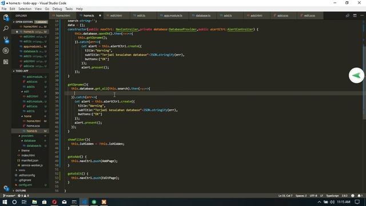Image resolution: width=366 pixels, height=206 pixels.
Task: Open manifest.json in the file tree
Action: tap(30, 160)
